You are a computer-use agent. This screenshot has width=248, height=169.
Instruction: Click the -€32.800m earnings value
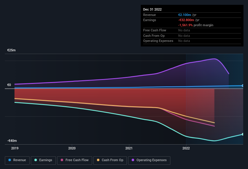186,20
